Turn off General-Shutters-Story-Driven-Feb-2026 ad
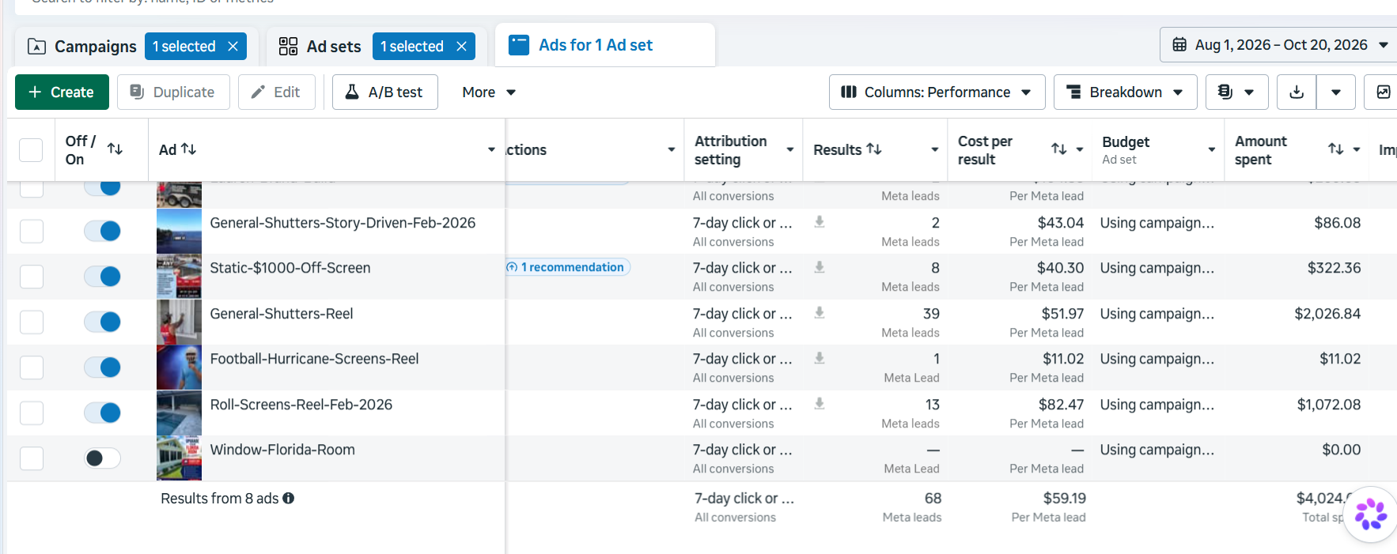Viewport: 1397px width, 554px height. tap(102, 231)
